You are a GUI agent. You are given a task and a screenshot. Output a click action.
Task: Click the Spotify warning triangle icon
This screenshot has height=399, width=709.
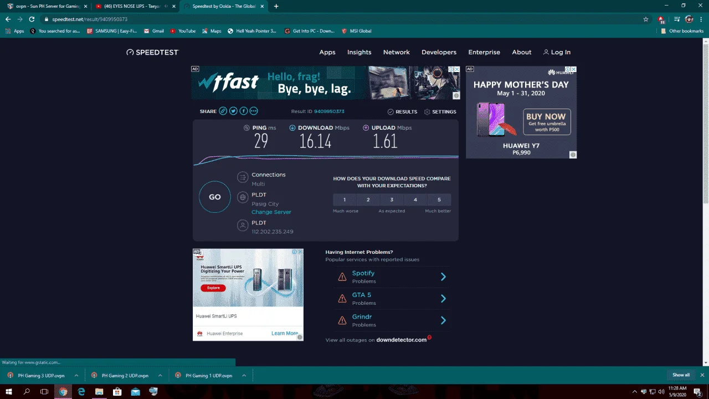point(342,277)
